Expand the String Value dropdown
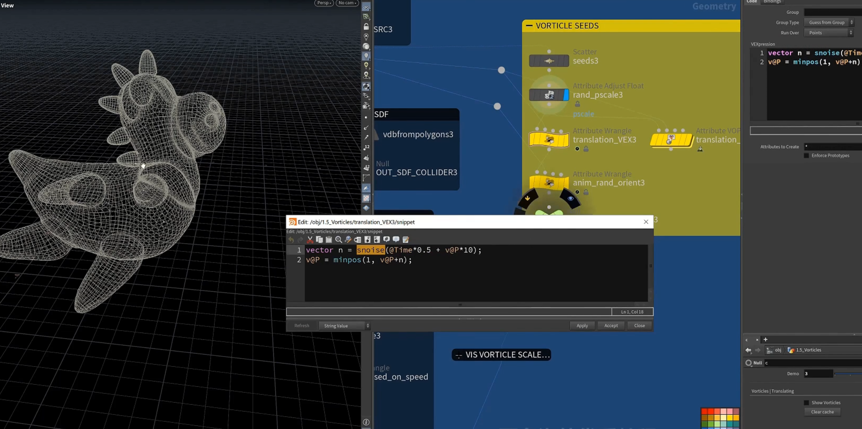 point(344,325)
